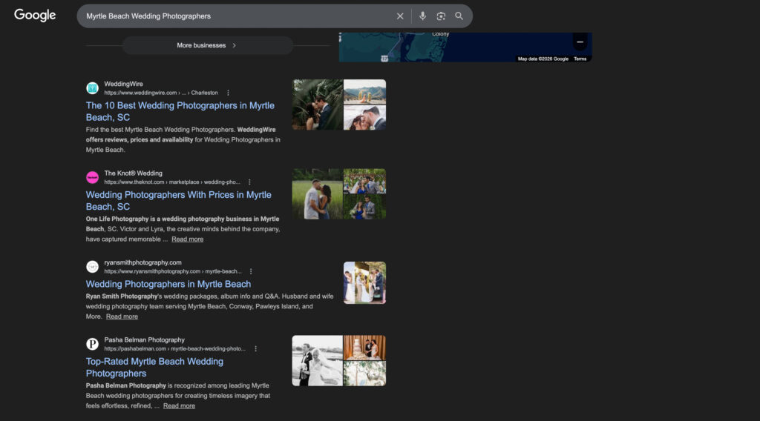Clear the search query with X icon
The image size is (760, 421).
400,16
